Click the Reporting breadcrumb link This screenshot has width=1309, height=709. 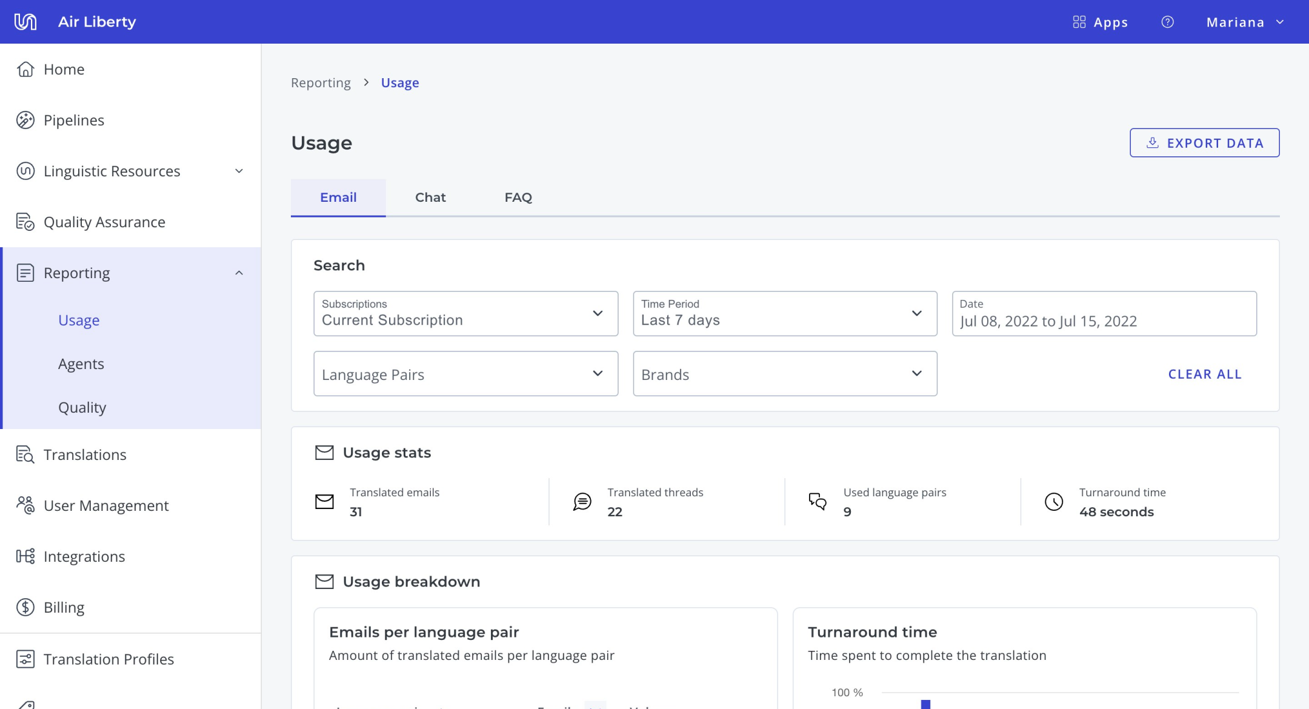click(321, 83)
